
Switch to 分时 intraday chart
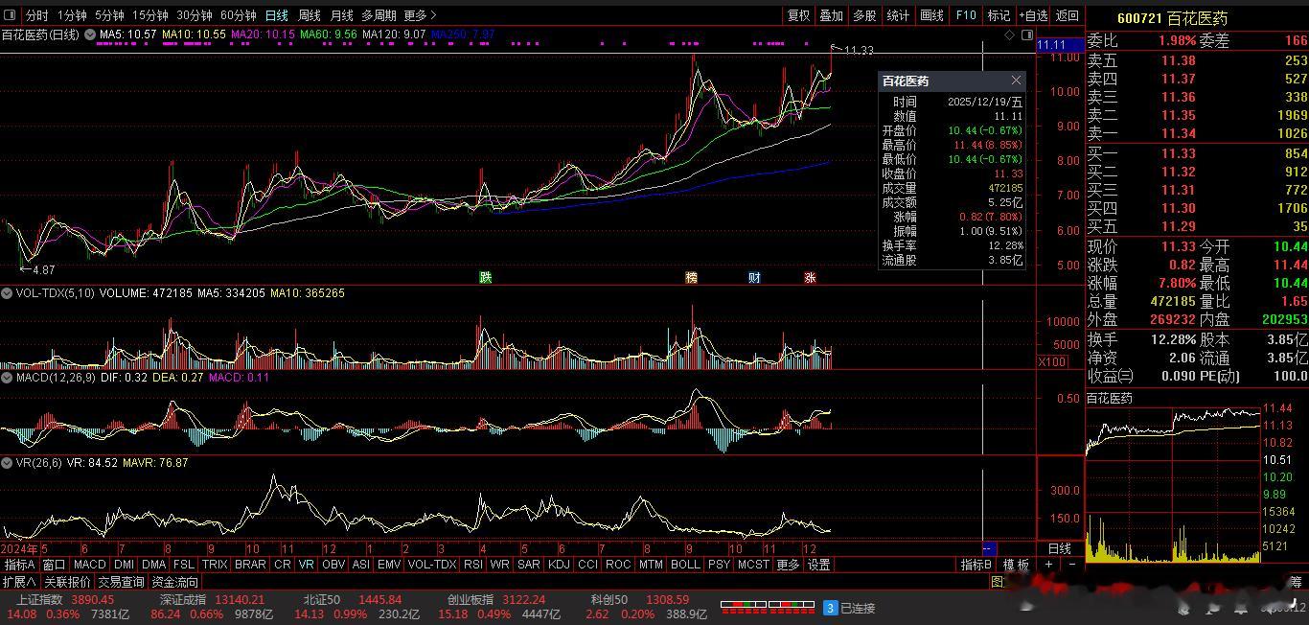click(x=36, y=15)
